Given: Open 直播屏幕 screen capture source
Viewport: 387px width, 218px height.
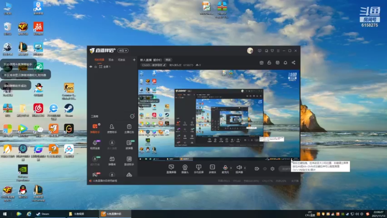Looking at the screenshot, I should (x=171, y=169).
